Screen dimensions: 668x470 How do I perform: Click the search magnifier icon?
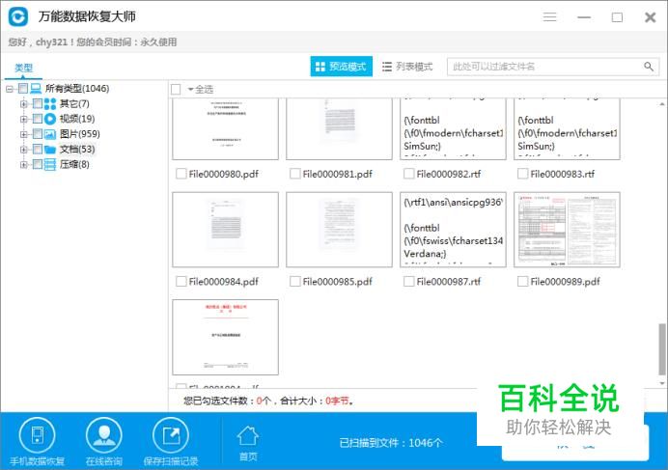tap(649, 67)
